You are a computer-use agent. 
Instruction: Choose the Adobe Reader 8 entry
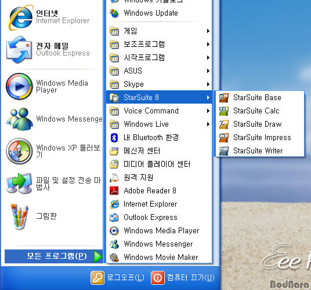click(159, 190)
